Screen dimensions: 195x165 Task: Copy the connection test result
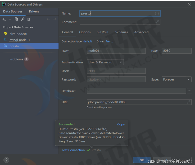(121, 124)
